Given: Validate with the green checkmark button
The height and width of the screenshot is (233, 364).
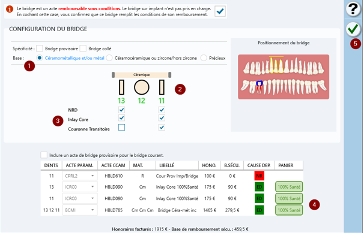Looking at the screenshot, I should click(353, 29).
